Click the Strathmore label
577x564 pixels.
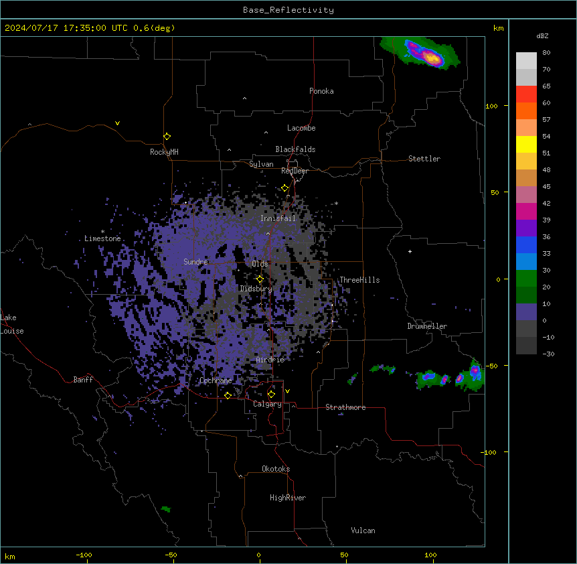[x=345, y=407]
